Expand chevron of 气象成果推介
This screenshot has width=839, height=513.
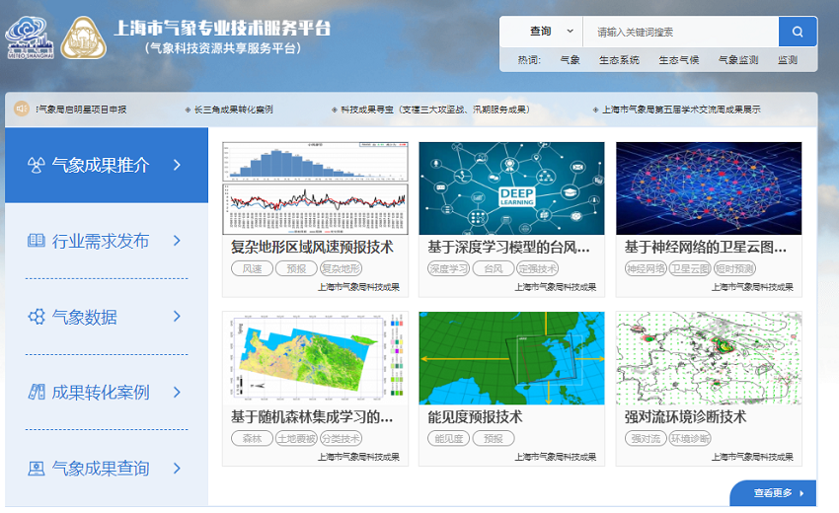(177, 165)
